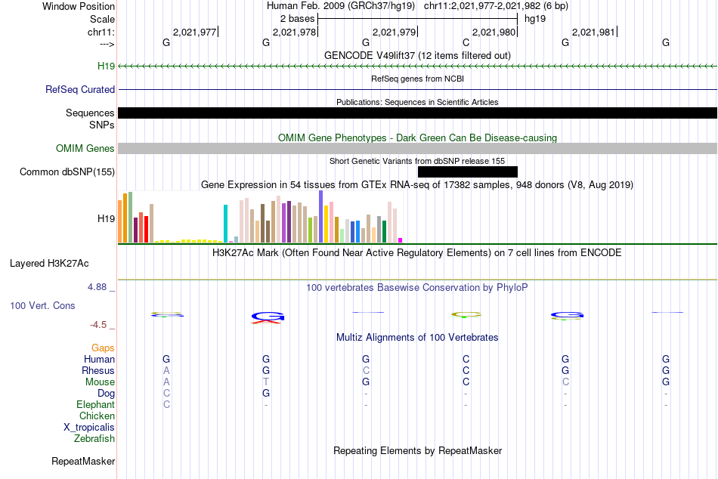This screenshot has width=718, height=479.
Task: Click the Short Genetic Variants dbSNP title
Action: pyautogui.click(x=417, y=161)
